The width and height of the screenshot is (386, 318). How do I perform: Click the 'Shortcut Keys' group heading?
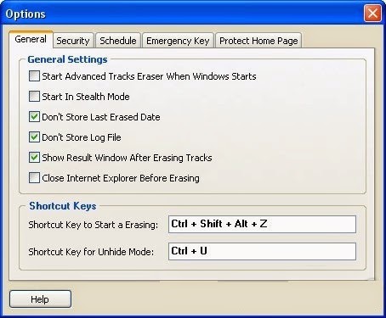(63, 206)
